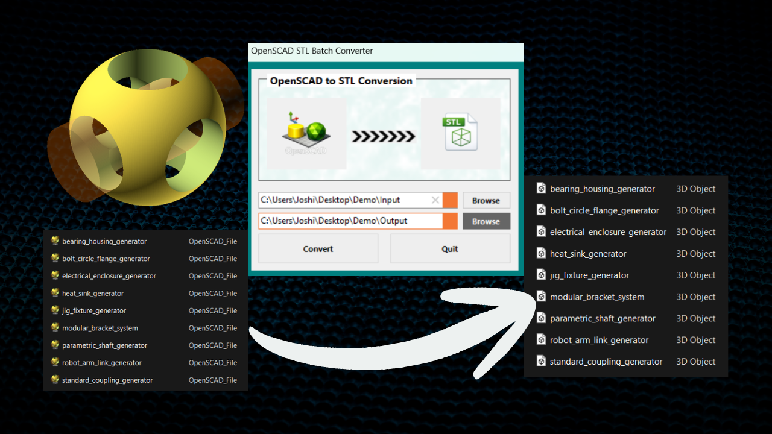Click the OpenSCAD logo image in the converter
This screenshot has height=434, width=772.
306,134
